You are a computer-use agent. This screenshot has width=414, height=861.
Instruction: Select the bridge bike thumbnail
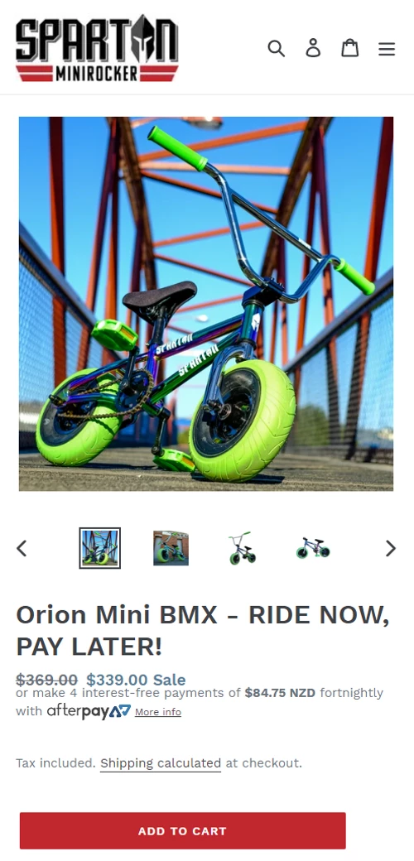pos(99,548)
